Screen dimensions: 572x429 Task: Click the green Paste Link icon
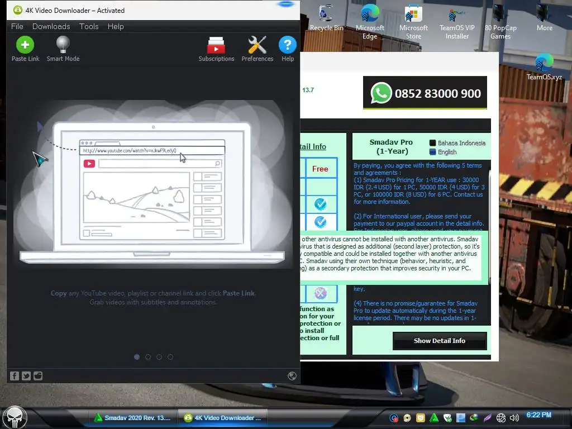[x=25, y=45]
